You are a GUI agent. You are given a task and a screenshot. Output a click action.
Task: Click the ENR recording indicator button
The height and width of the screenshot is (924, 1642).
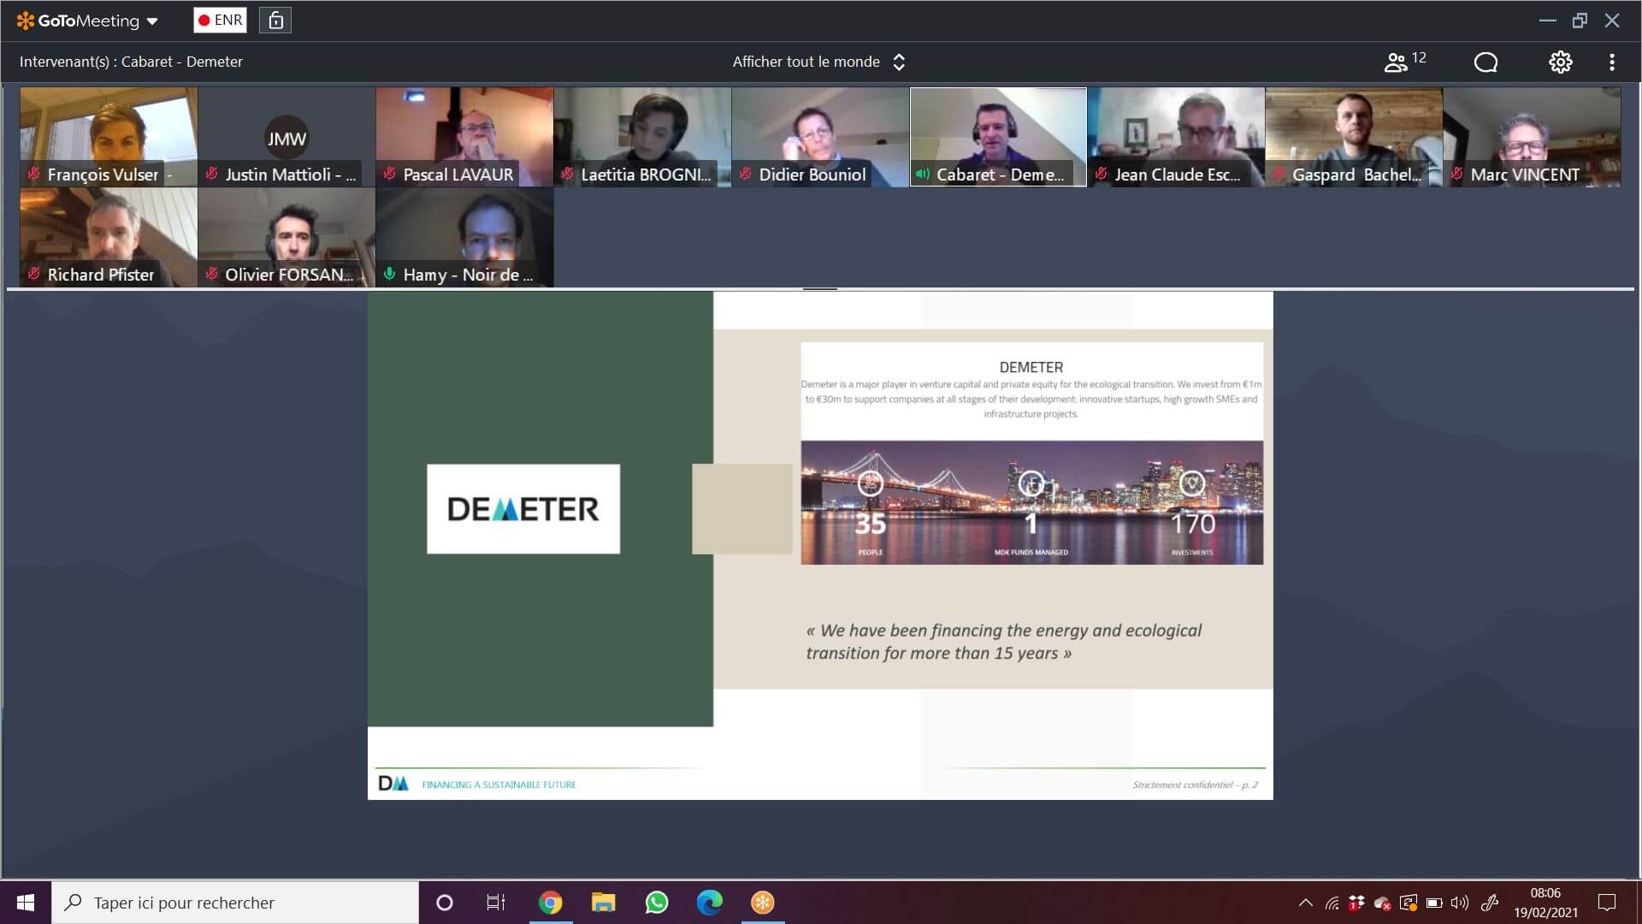[x=220, y=21]
